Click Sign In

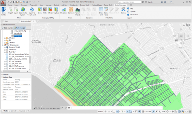(149, 2)
